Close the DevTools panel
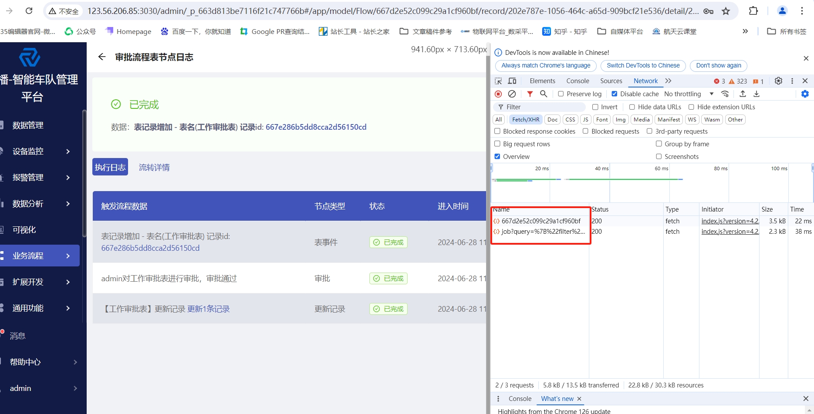 pyautogui.click(x=805, y=81)
